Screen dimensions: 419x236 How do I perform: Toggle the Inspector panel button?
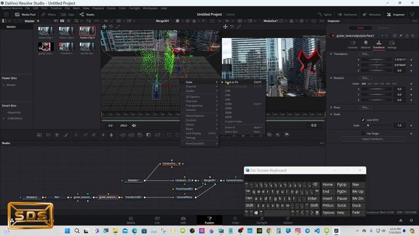coord(395,14)
